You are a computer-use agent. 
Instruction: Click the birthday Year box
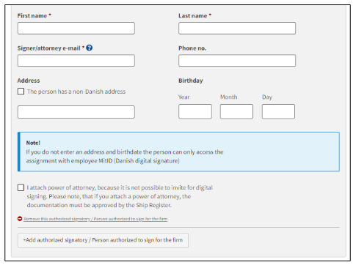(195, 111)
